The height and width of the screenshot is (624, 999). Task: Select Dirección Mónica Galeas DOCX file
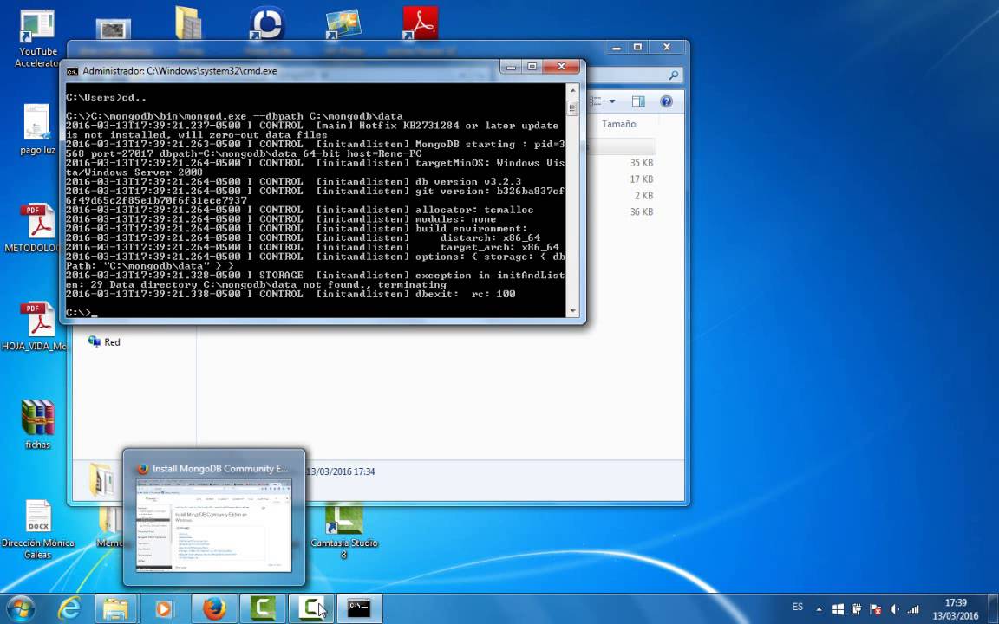click(37, 530)
